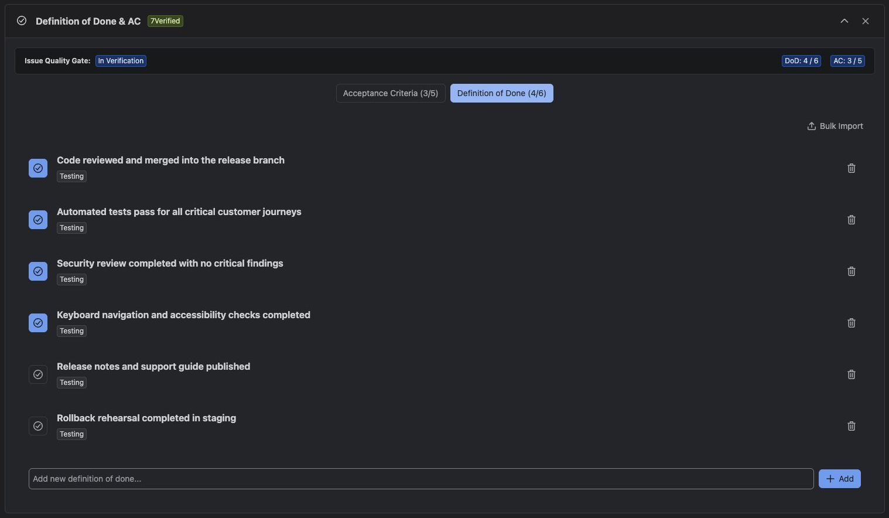
Task: Delete Release notes and support guide item
Action: [852, 374]
